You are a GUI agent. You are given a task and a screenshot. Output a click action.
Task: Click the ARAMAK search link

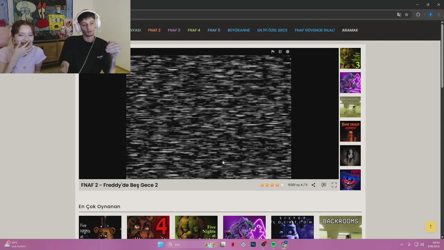coord(350,30)
